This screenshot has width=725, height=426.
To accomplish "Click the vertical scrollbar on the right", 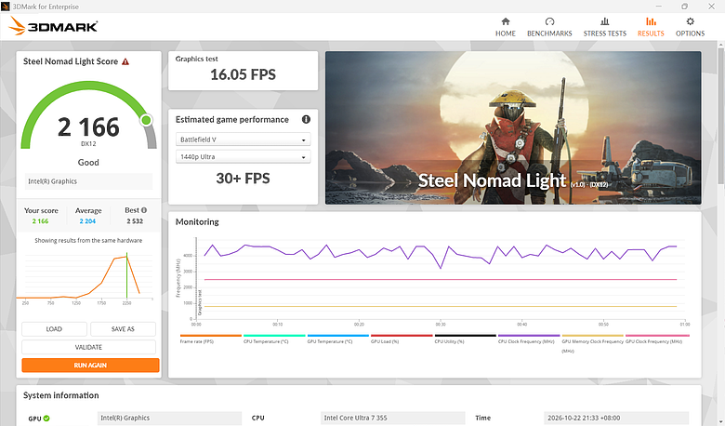I will point(721,115).
